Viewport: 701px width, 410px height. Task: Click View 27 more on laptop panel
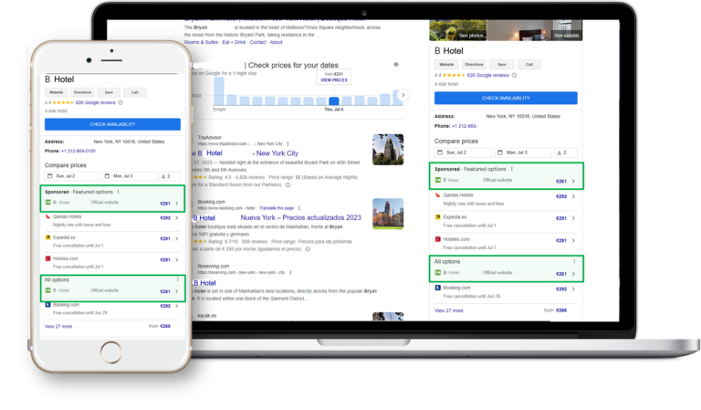(449, 310)
